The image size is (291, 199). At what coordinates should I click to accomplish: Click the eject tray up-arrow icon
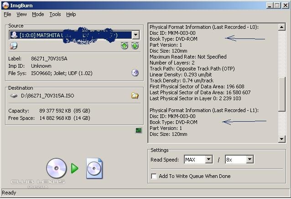point(125,46)
